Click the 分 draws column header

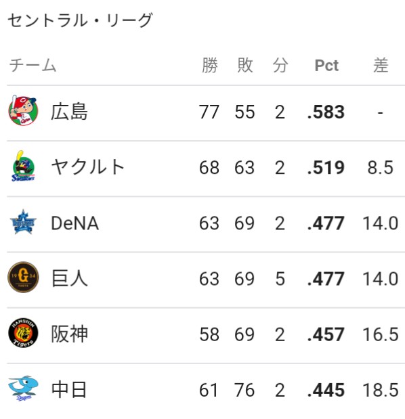click(x=280, y=65)
